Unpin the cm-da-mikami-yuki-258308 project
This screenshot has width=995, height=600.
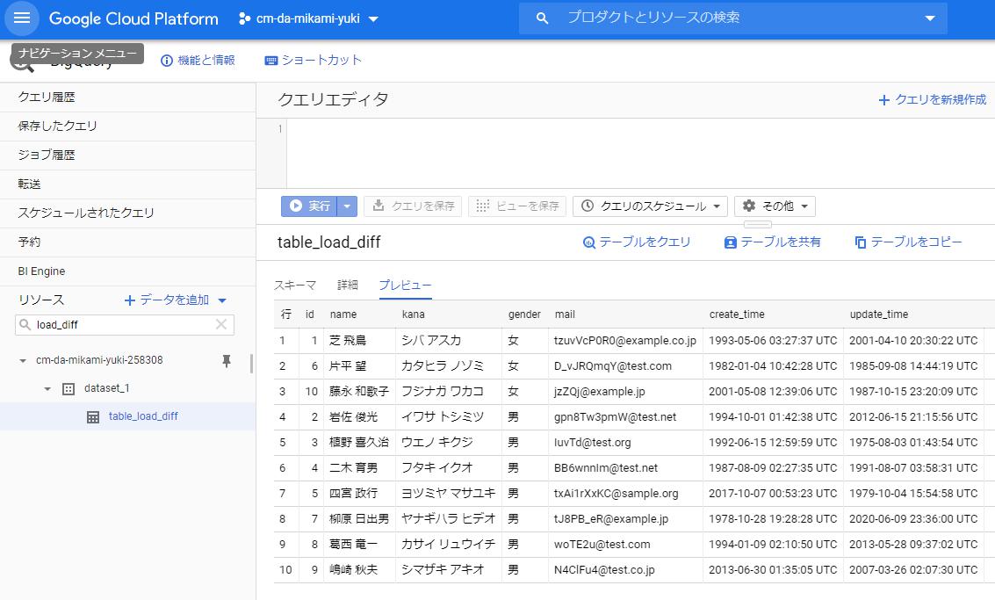tap(226, 360)
